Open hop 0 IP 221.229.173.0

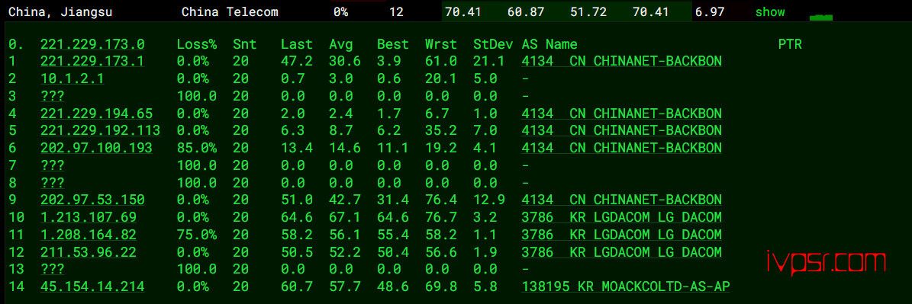coord(92,44)
